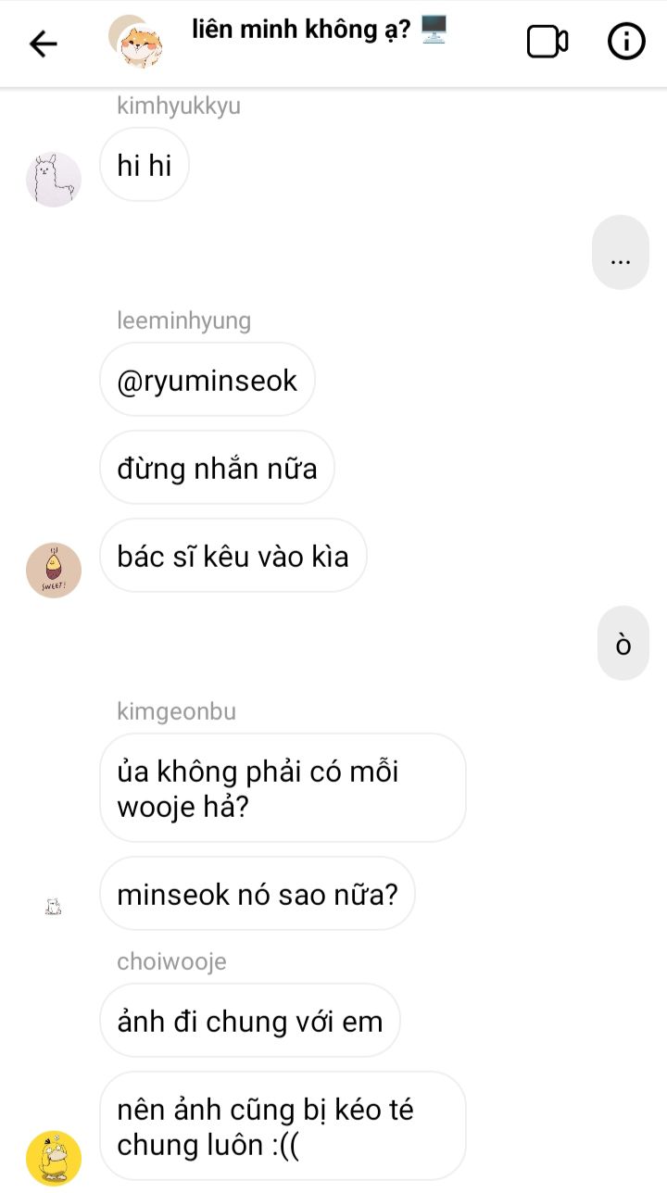Tap the "đừng nhắn nữa" message
The width and height of the screenshot is (667, 1193).
point(217,468)
